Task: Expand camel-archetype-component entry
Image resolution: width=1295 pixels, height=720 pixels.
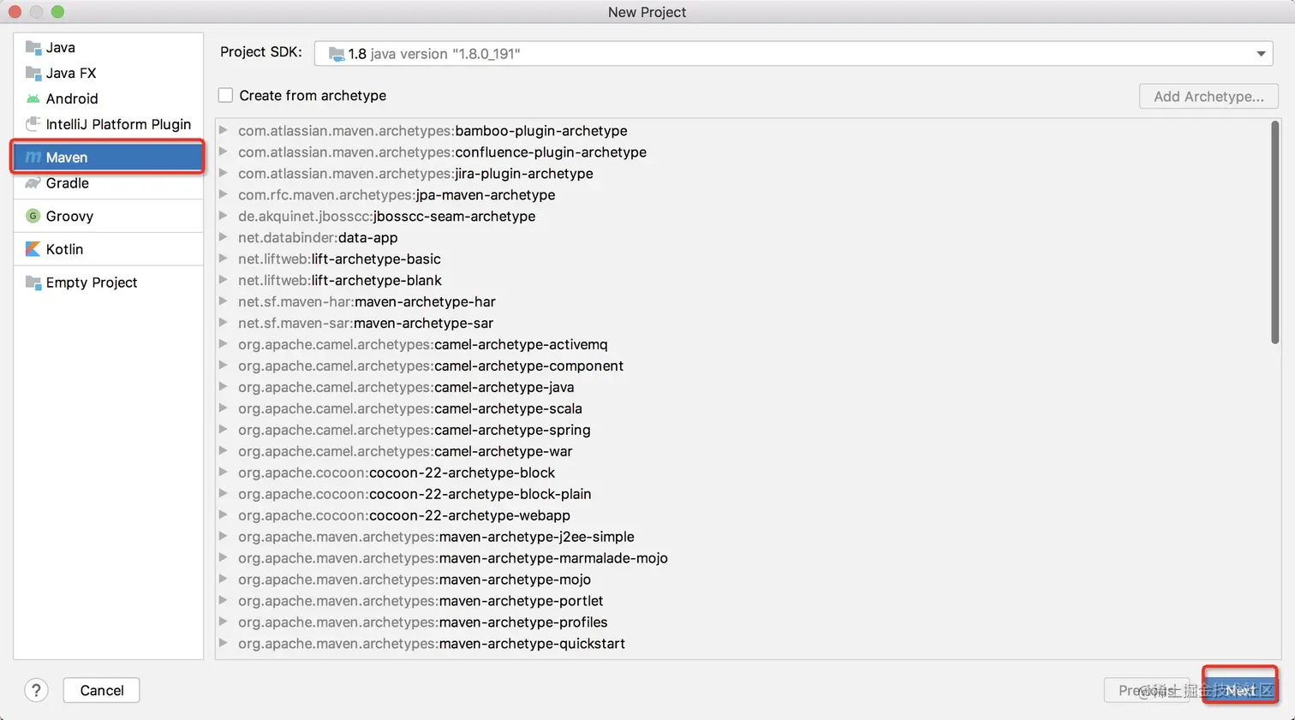Action: point(224,366)
